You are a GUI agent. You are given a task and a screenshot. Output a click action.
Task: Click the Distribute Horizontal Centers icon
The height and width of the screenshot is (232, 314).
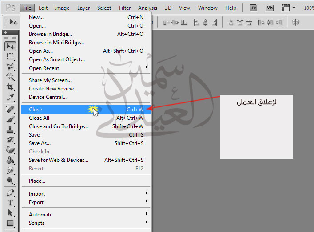point(270,22)
